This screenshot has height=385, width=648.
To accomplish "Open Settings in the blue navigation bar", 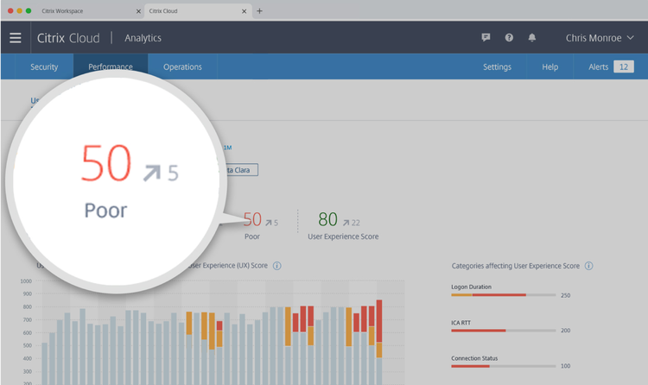I will click(x=497, y=67).
